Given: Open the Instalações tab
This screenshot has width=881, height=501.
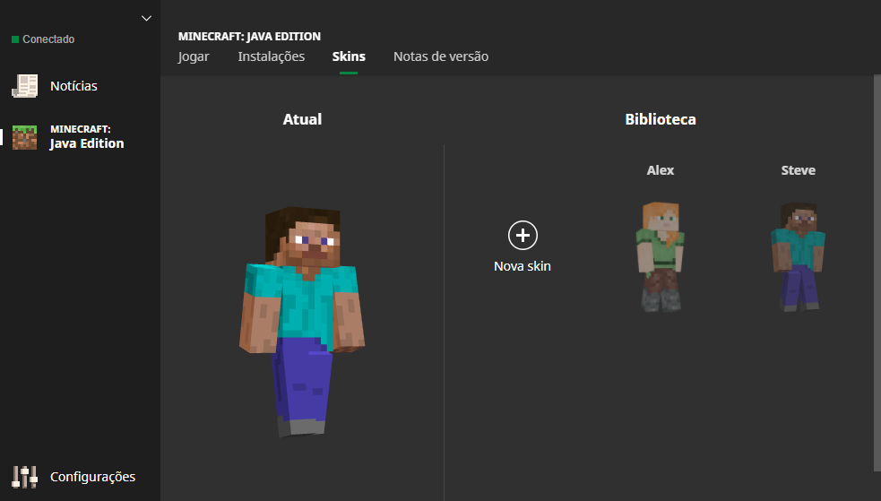Looking at the screenshot, I should [271, 56].
